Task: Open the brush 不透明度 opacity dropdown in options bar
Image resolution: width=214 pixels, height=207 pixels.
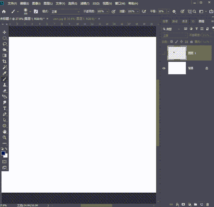Action: pyautogui.click(x=107, y=11)
